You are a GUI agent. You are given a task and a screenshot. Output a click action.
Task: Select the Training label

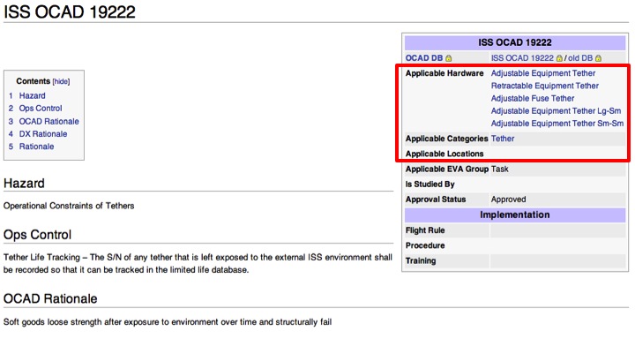421,260
